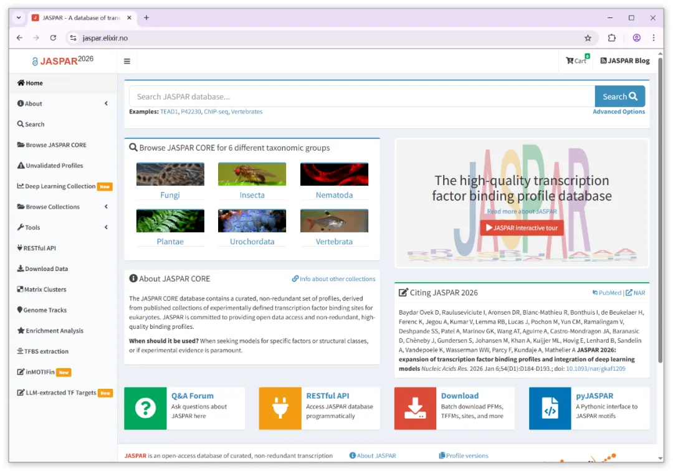Screen dimensions: 673x471
Task: Open Advanced Options link
Action: 619,112
